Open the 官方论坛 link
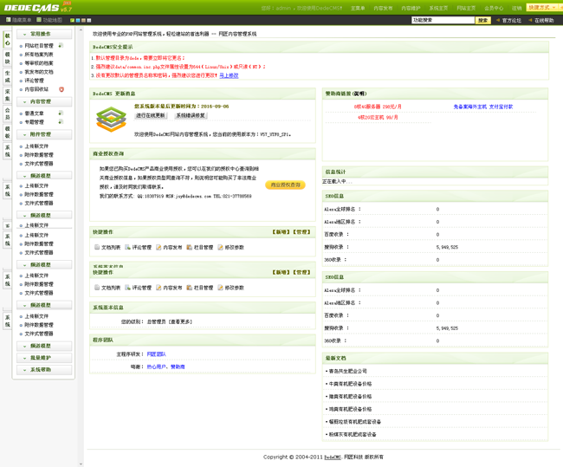563x467 pixels. pyautogui.click(x=512, y=21)
